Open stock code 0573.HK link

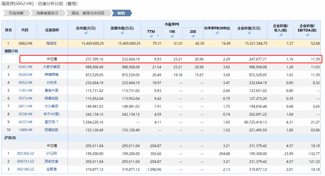click(26, 98)
